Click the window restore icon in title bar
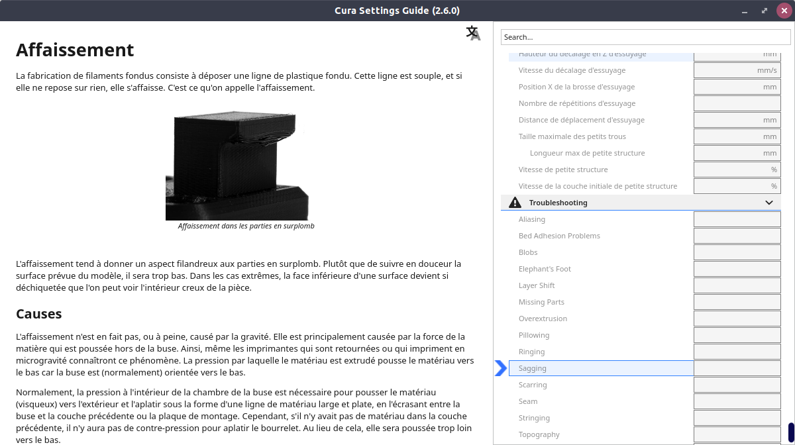Viewport: 795px width, 445px height. click(x=765, y=11)
